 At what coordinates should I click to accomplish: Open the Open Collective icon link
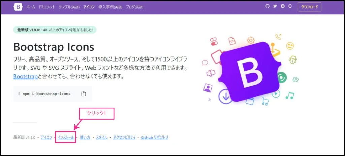tap(290, 6)
